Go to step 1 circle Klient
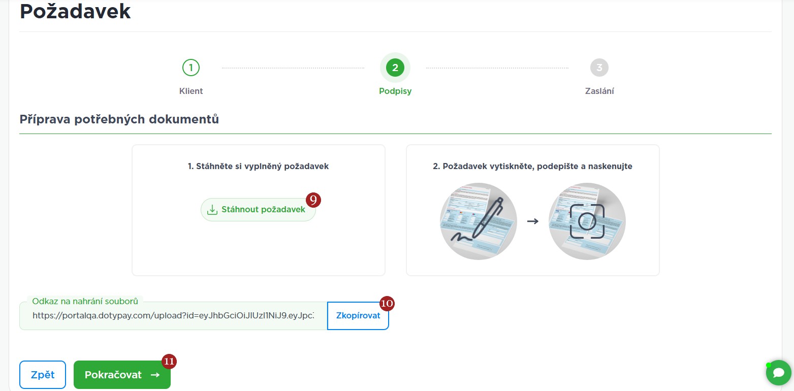 point(191,68)
